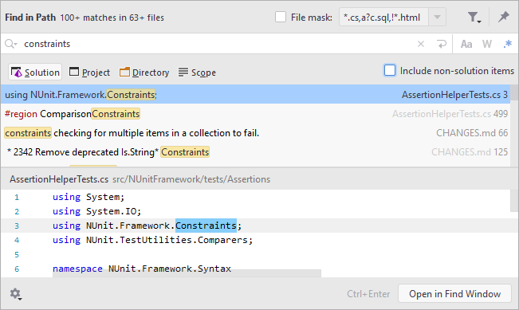
Task: Open the filter options funnel icon
Action: coord(474,18)
